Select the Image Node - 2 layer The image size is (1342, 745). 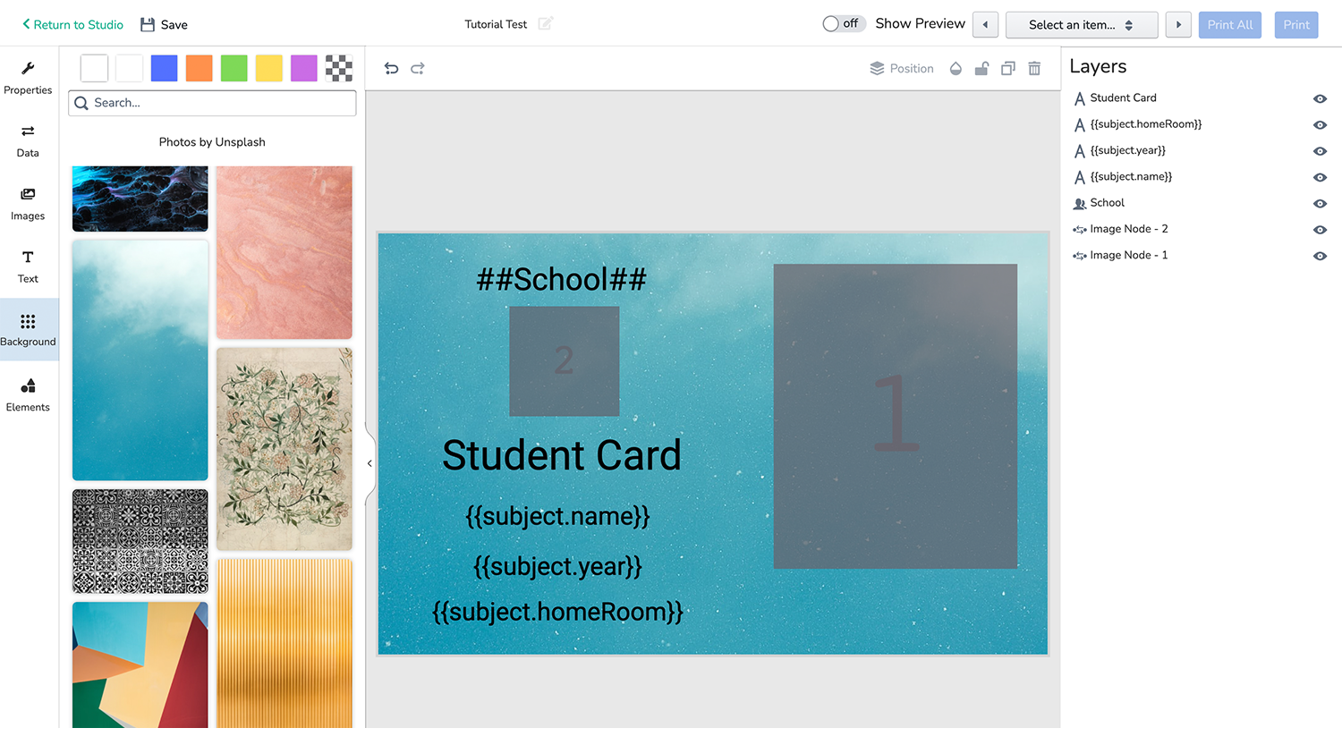pyautogui.click(x=1128, y=229)
